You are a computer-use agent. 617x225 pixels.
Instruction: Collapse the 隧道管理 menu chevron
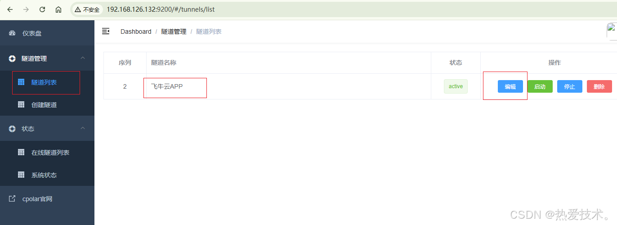click(83, 58)
